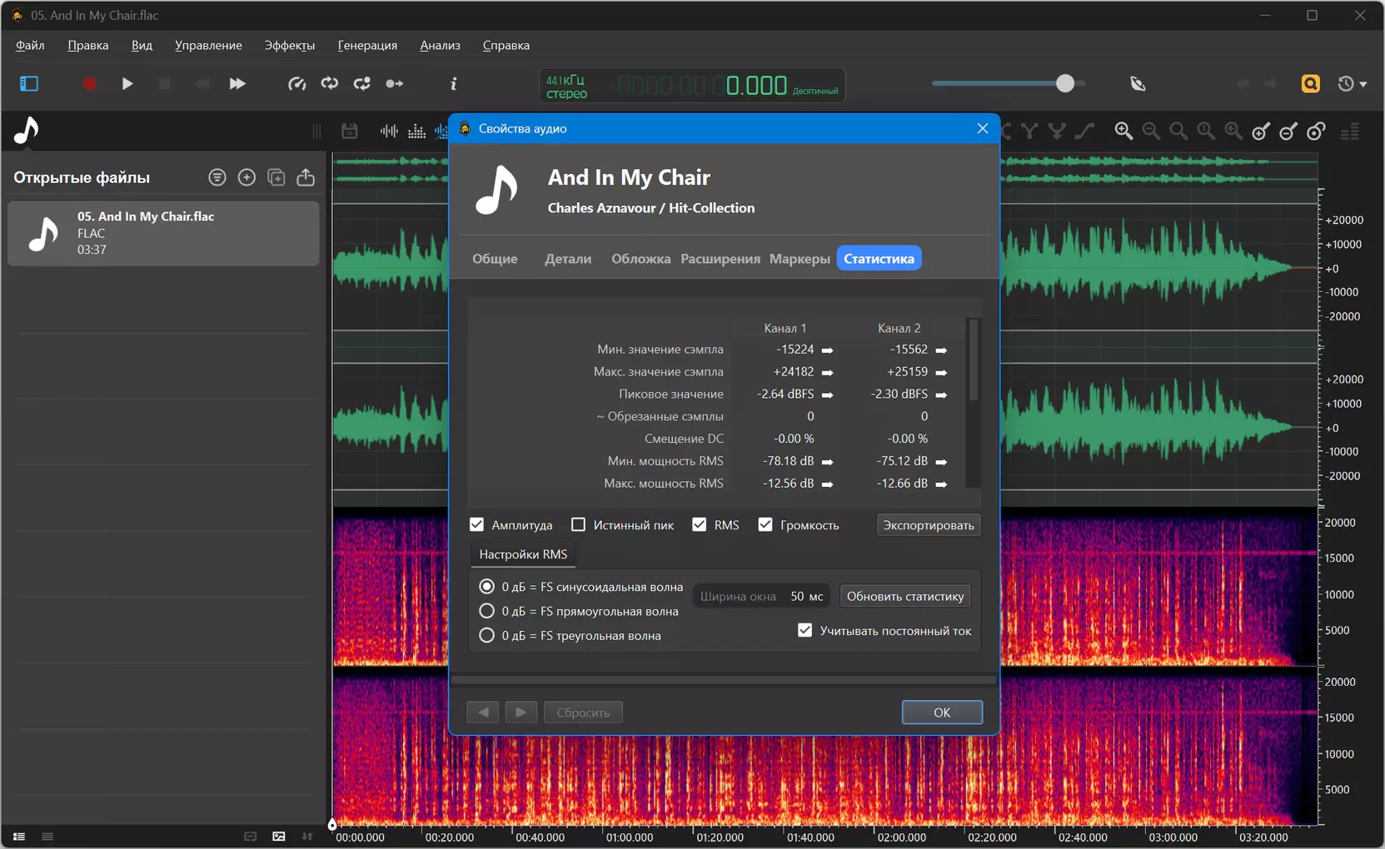Select the compact list view icon in status bar
This screenshot has height=849, width=1385.
[x=47, y=837]
